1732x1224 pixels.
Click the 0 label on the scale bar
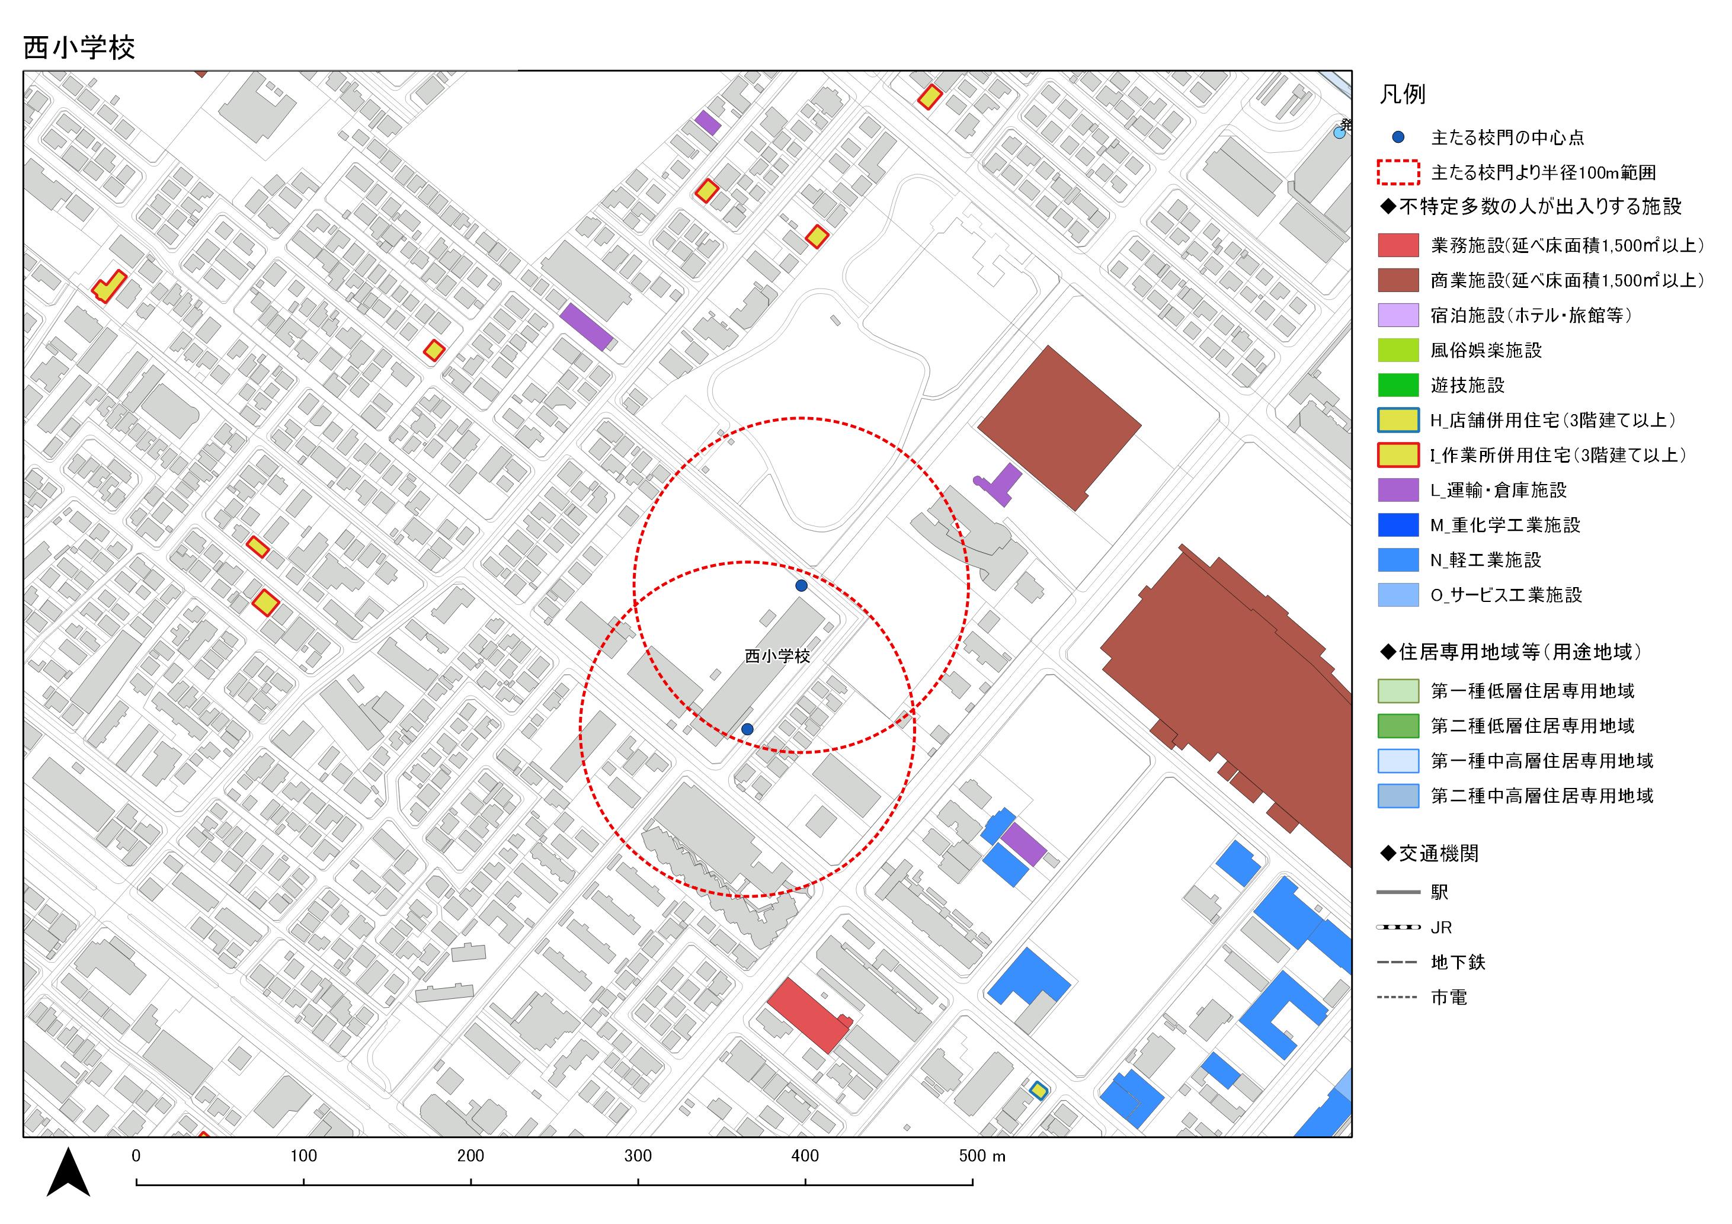[136, 1156]
